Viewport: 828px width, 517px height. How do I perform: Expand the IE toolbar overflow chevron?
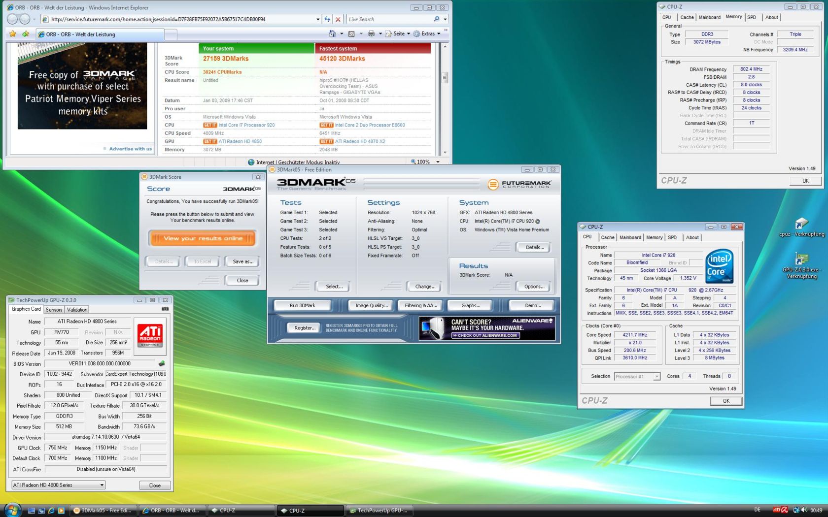446,31
